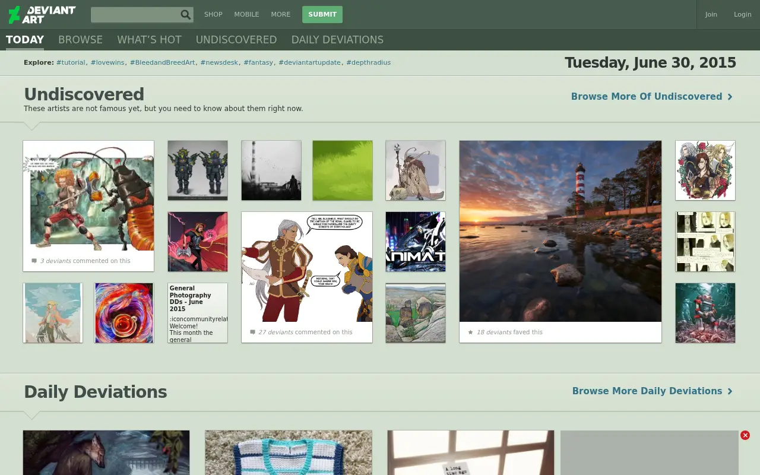The width and height of the screenshot is (760, 475).
Task: Click '27 deviants commented on this' text
Action: (305, 332)
